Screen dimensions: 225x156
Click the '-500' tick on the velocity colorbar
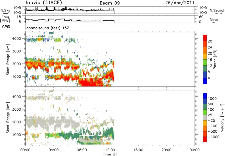[212, 131]
